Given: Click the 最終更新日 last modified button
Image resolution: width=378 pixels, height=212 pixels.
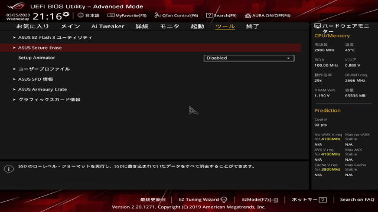Looking at the screenshot, I should 153,200.
